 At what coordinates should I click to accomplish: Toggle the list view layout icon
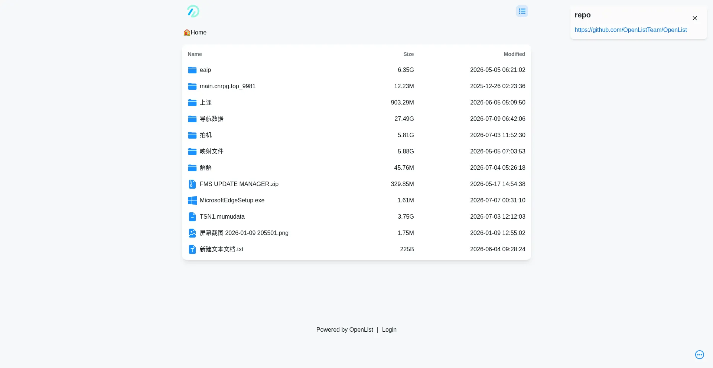tap(522, 11)
